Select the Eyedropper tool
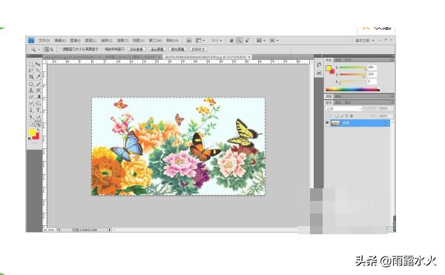 tap(38, 77)
